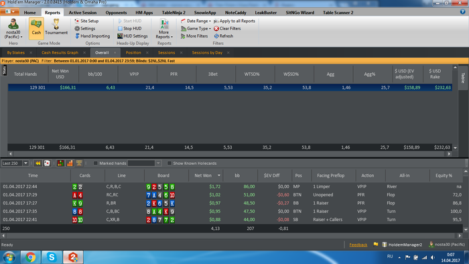469x264 pixels.
Task: Click Stop HUD
Action: (129, 28)
